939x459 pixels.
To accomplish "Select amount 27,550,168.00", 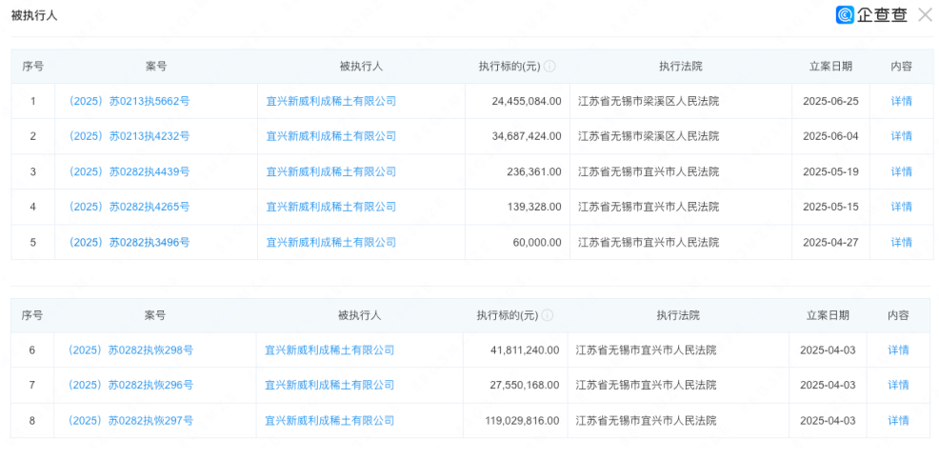I will [x=524, y=386].
